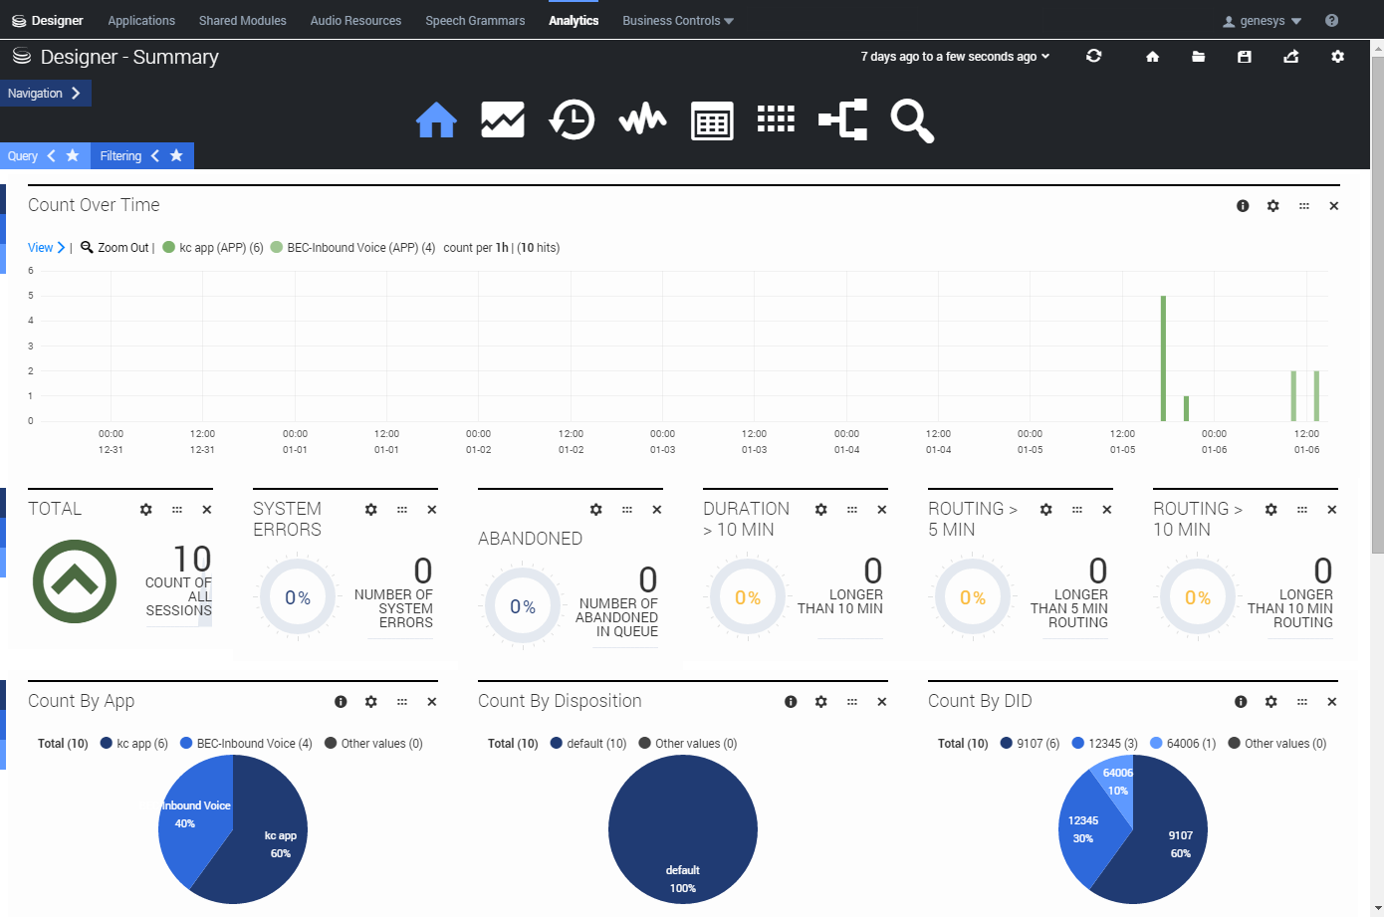This screenshot has height=917, width=1384.
Task: Open the magnifying glass search dashboard
Action: tap(911, 120)
